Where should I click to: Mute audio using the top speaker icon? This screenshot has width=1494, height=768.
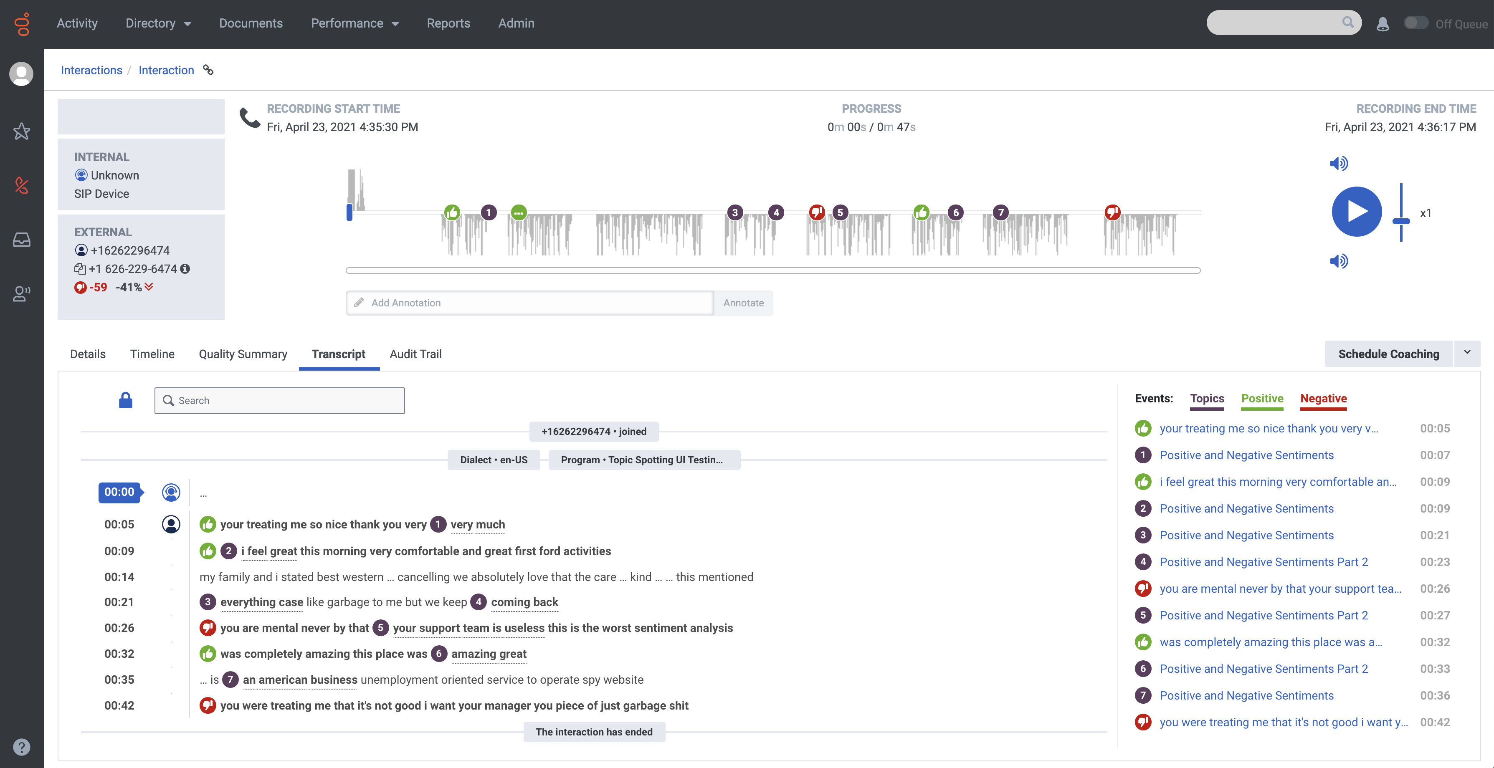(1340, 163)
